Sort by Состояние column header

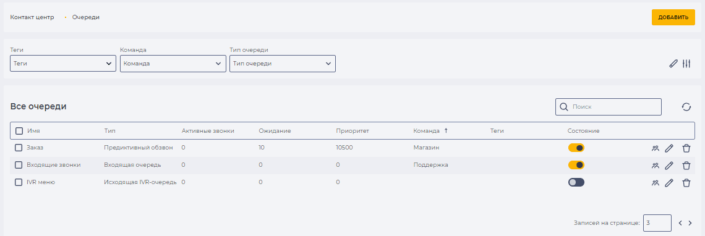tap(584, 131)
